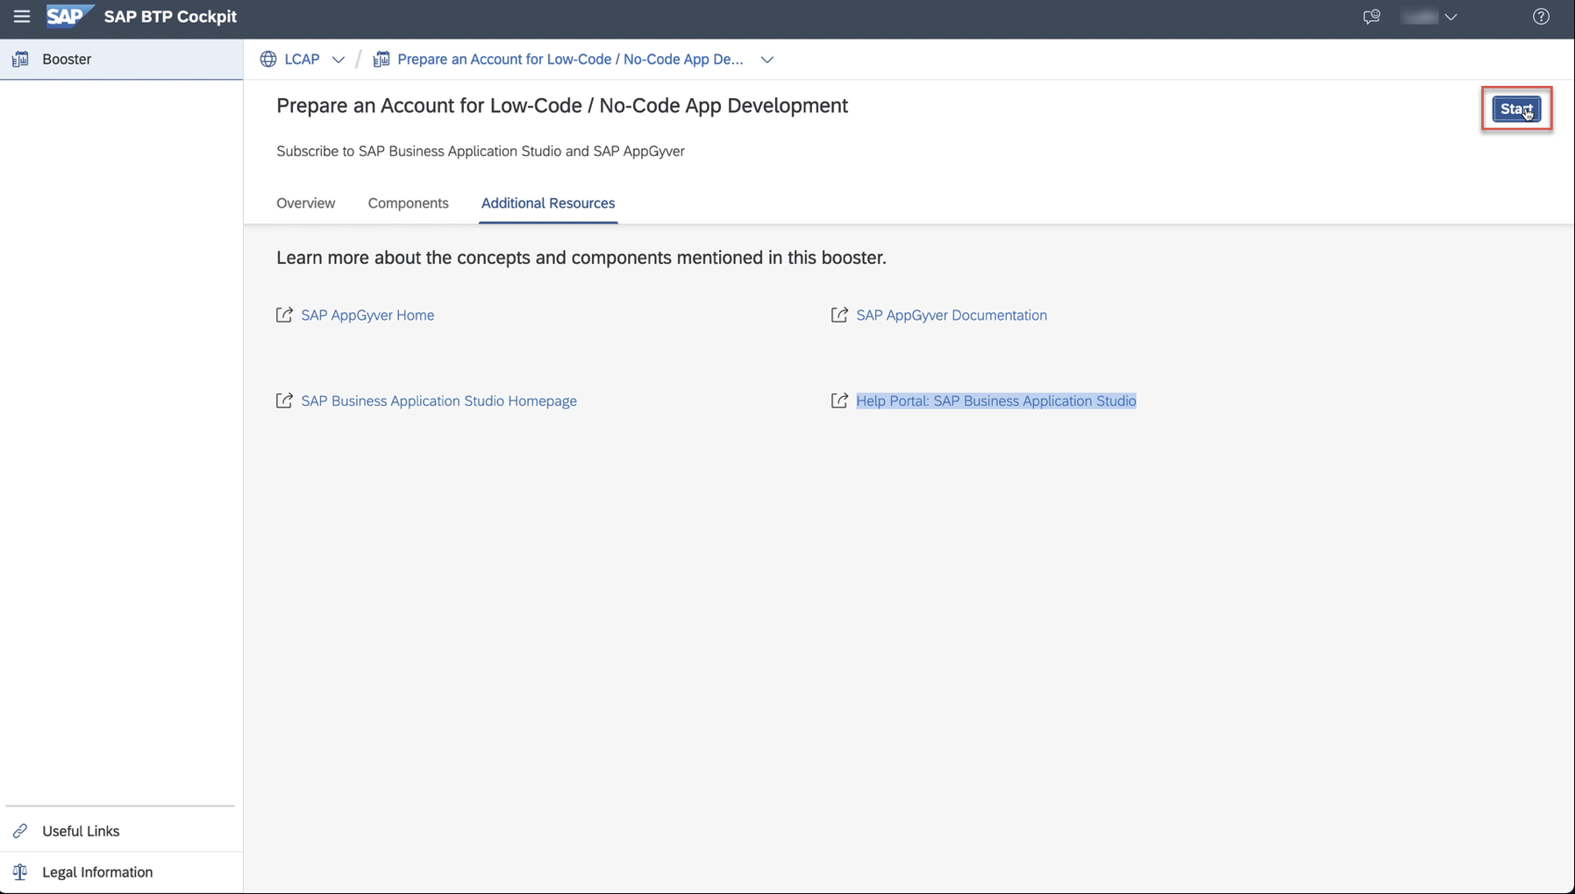Open Help Portal: SAP Business Application Studio
The width and height of the screenshot is (1575, 894).
click(x=996, y=401)
